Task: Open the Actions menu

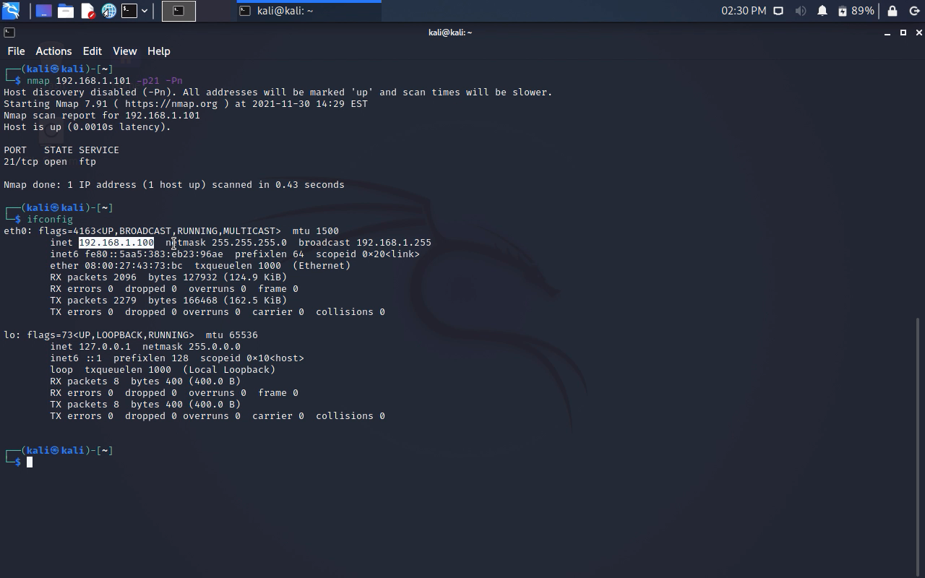Action: point(53,51)
